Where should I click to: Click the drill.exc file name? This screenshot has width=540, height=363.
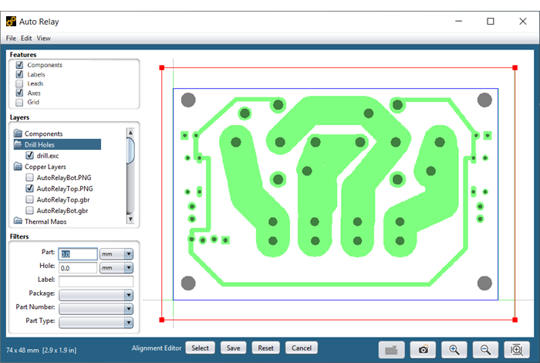pos(48,156)
